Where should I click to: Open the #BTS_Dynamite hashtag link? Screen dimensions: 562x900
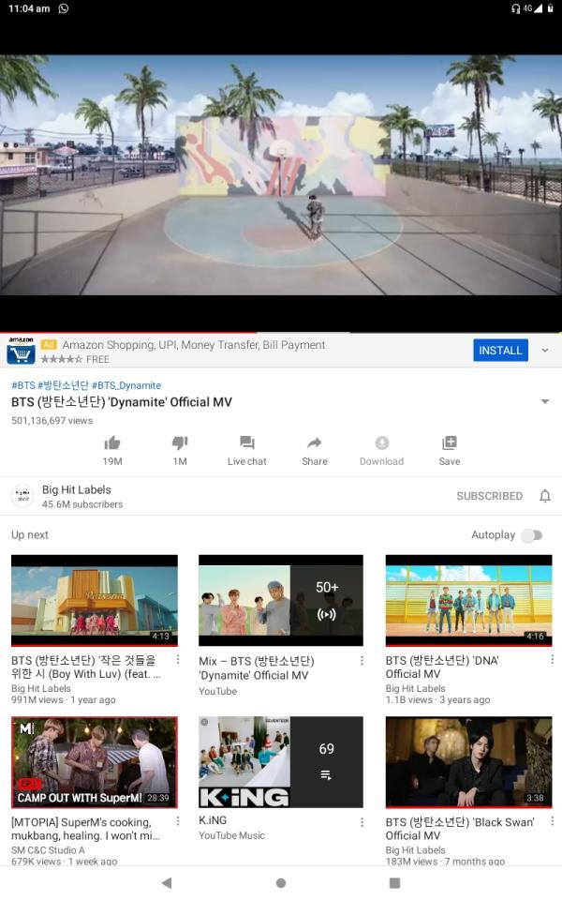126,385
